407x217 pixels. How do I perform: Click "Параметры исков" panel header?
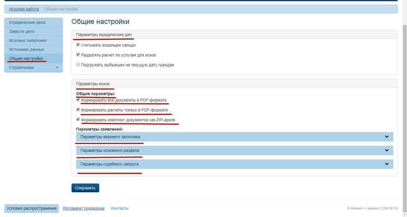(x=235, y=84)
